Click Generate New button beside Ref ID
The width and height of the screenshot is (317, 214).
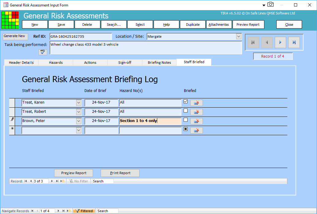click(x=16, y=36)
